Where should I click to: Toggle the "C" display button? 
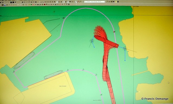[59, 2]
